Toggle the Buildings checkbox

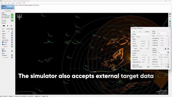[3, 47]
